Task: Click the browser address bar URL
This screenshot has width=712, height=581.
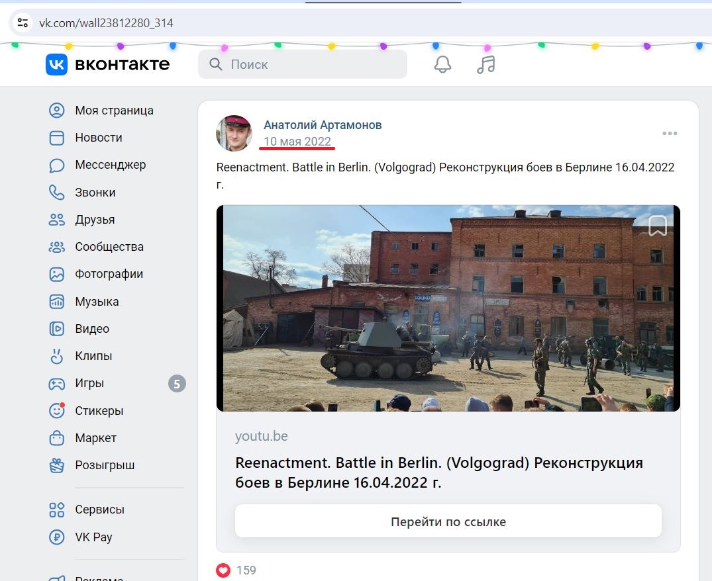Action: click(x=106, y=23)
